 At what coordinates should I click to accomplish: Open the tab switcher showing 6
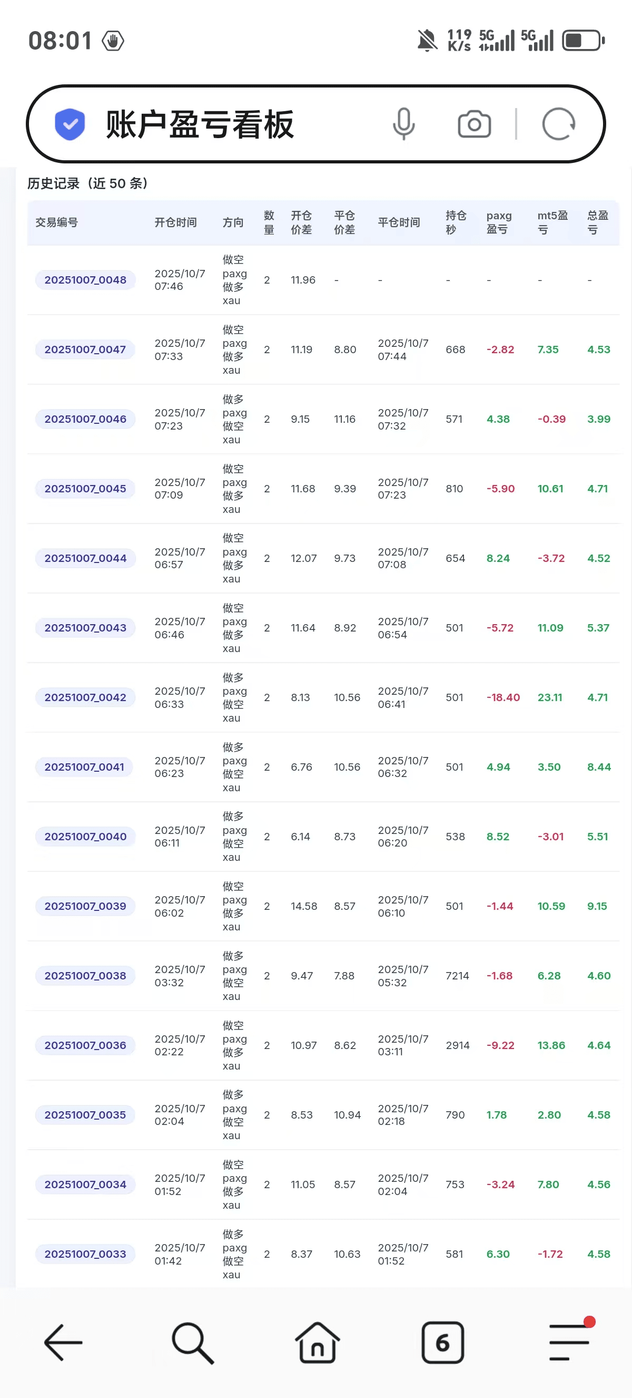(x=442, y=1343)
